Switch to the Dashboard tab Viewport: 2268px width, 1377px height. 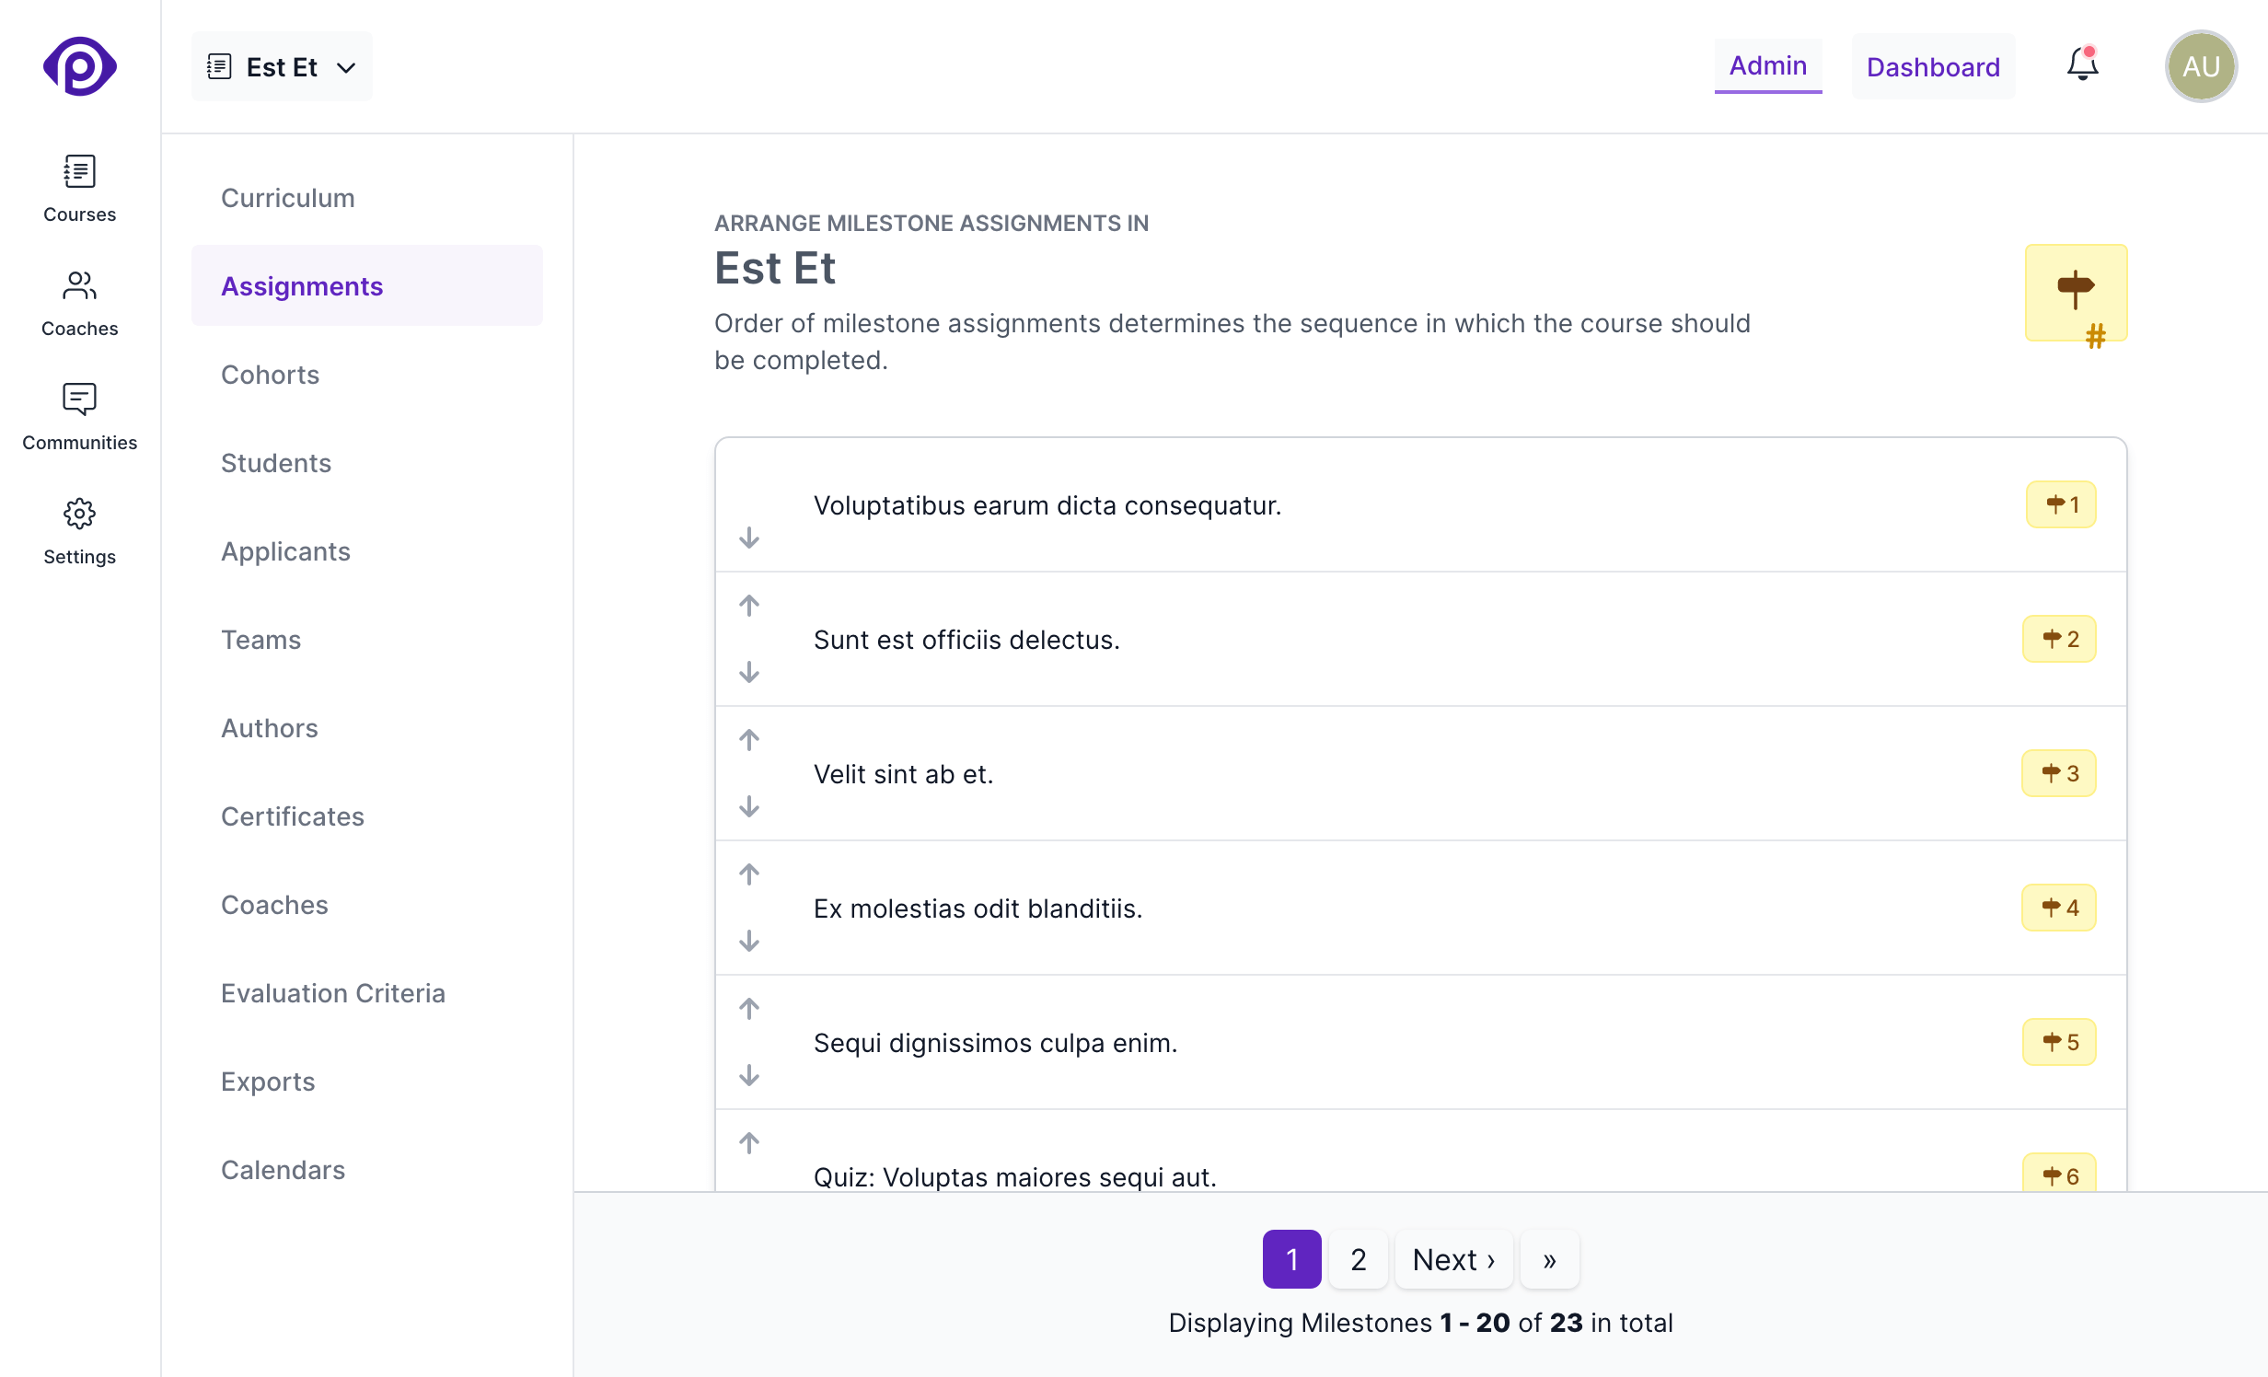click(1933, 65)
